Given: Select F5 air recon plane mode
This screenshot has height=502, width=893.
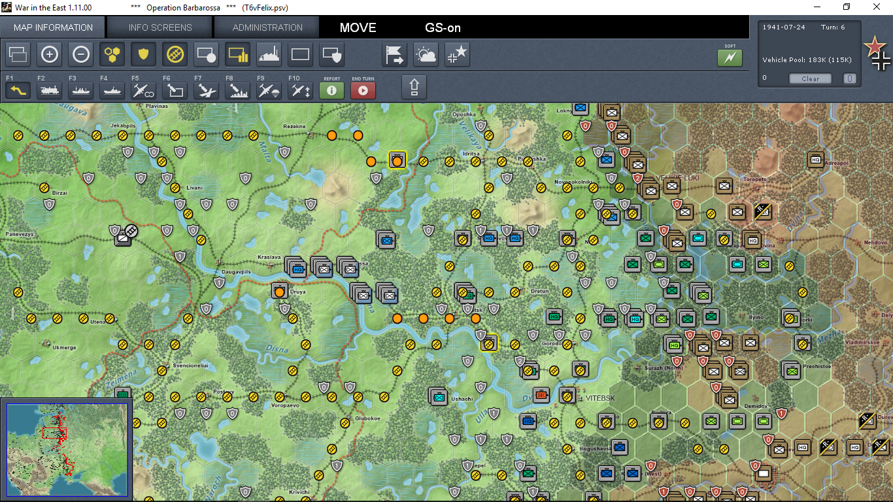Looking at the screenshot, I should 144,90.
